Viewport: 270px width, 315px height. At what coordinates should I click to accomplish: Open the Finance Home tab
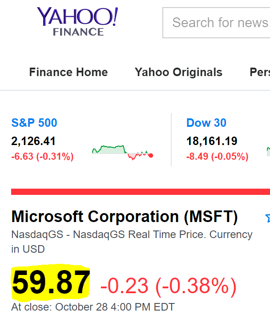[69, 72]
